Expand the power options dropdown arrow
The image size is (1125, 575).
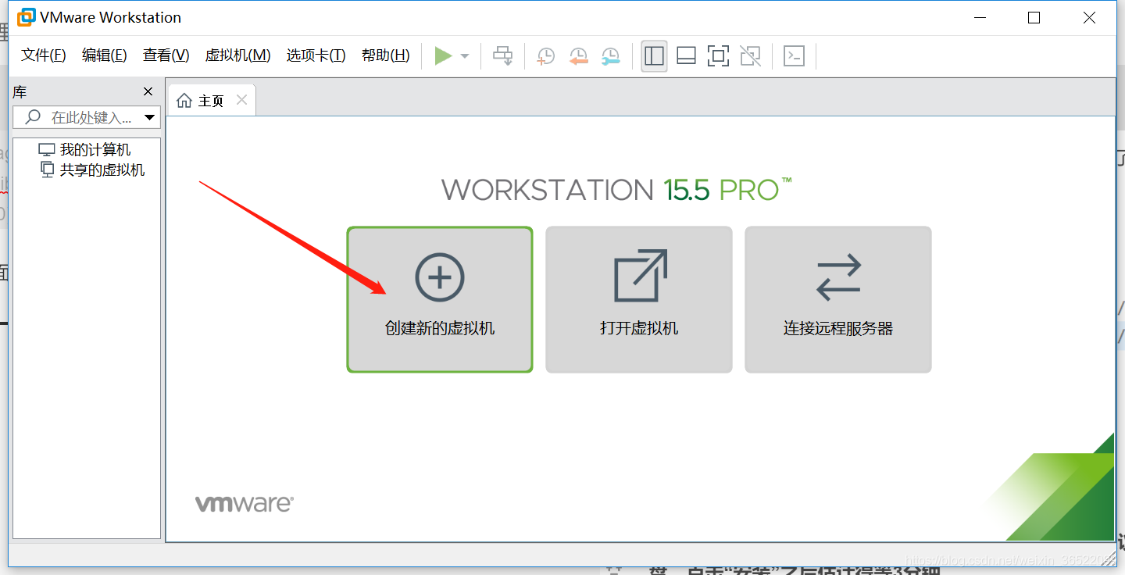pyautogui.click(x=465, y=56)
